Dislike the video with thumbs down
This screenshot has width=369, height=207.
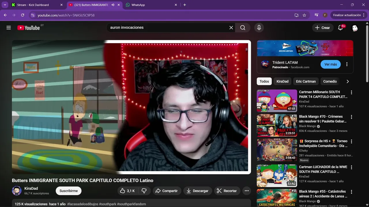tap(144, 191)
